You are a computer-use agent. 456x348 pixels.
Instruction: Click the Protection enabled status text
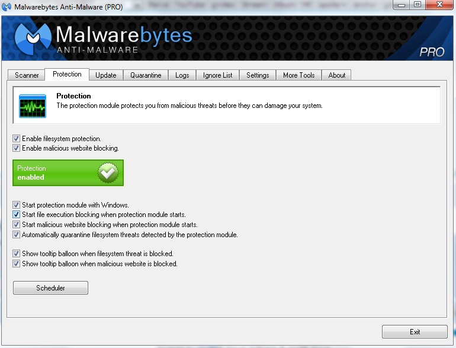click(x=32, y=173)
